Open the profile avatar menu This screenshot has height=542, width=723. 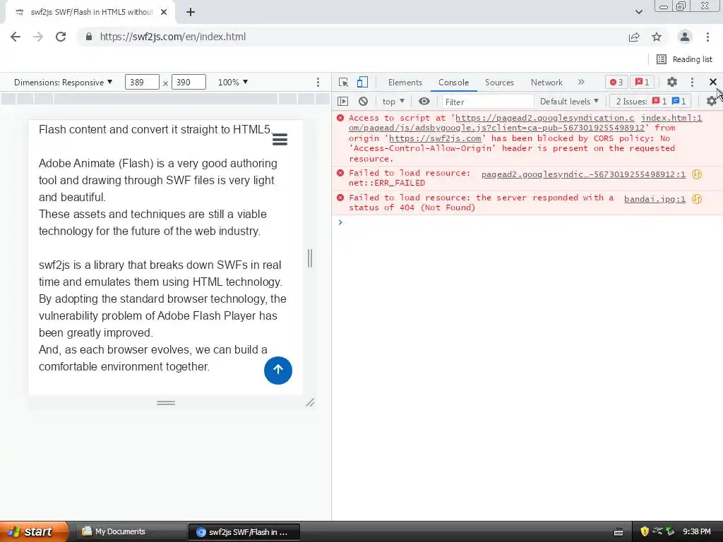pyautogui.click(x=685, y=37)
